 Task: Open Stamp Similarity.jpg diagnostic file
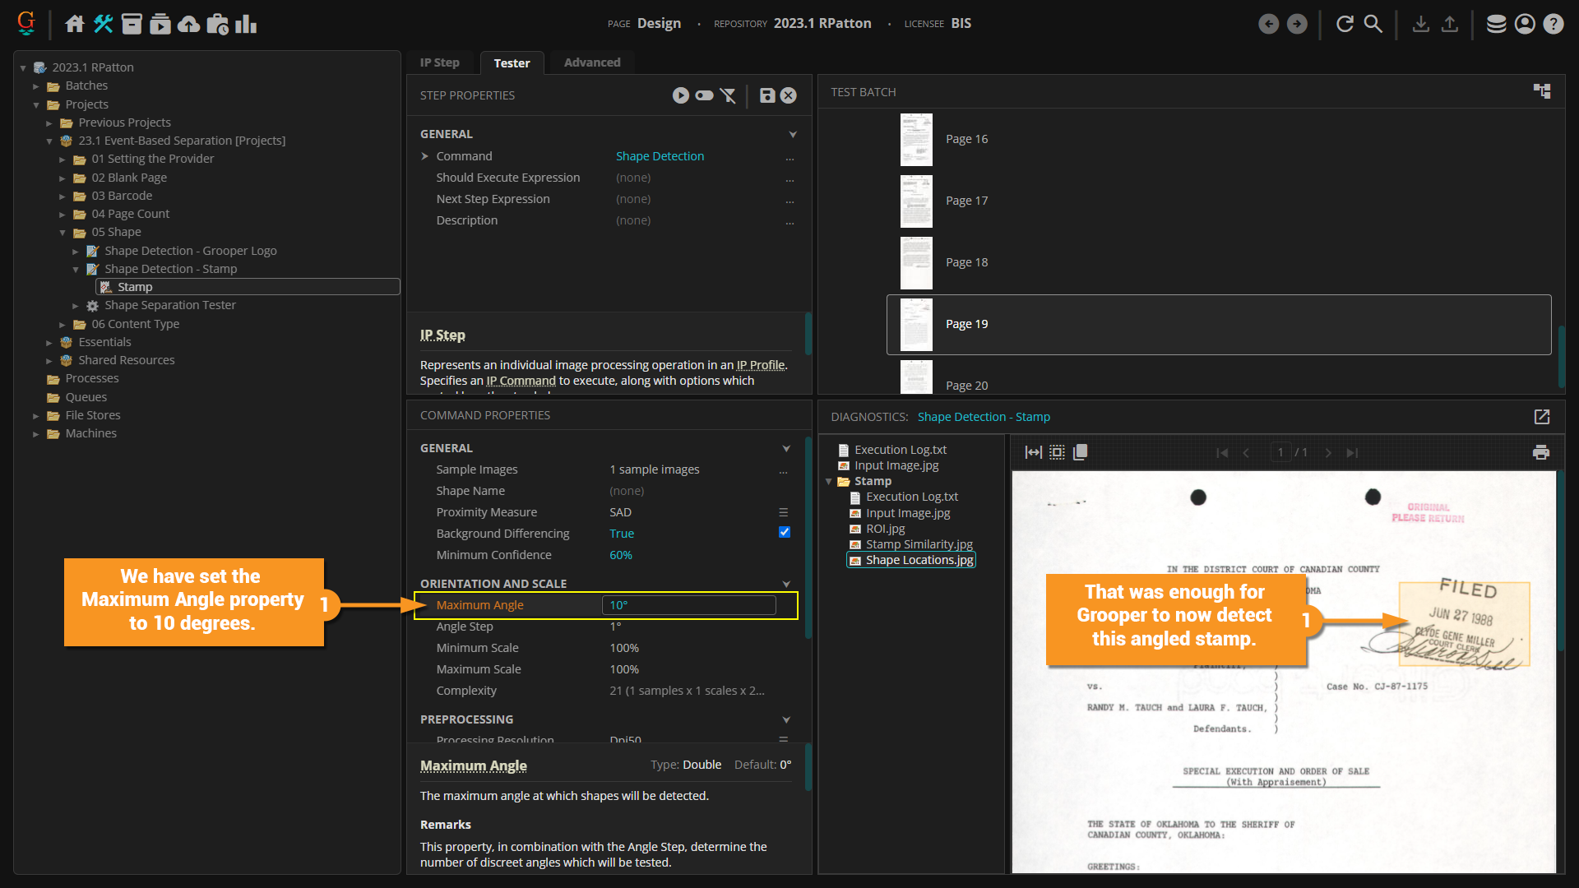click(919, 544)
